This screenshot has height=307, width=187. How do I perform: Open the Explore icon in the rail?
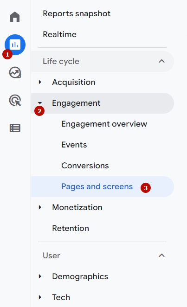pos(15,72)
